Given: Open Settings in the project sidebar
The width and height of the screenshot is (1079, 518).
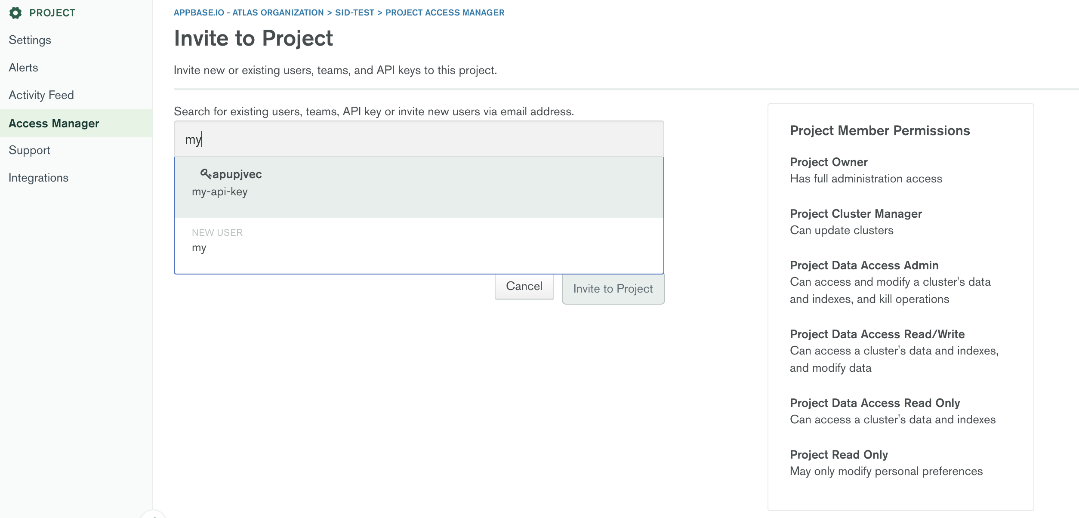Looking at the screenshot, I should click(x=30, y=40).
